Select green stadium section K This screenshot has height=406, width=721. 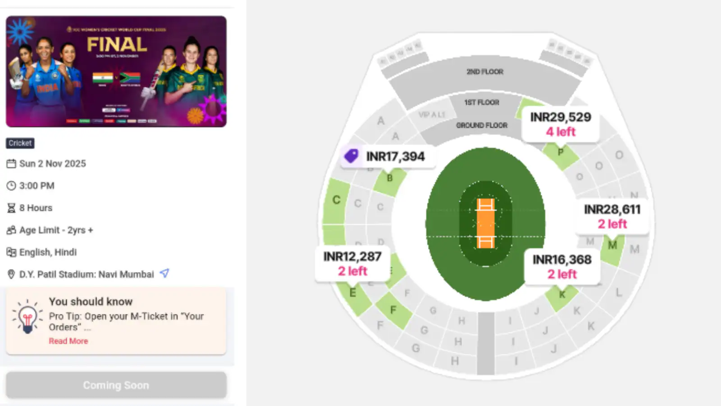561,294
